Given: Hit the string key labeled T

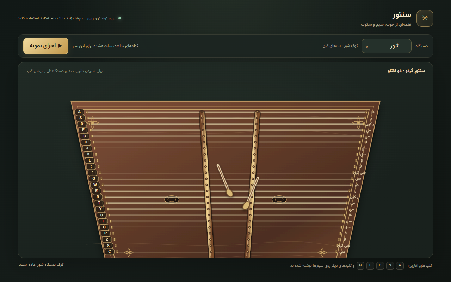Looking at the screenshot, I should click(x=99, y=203).
